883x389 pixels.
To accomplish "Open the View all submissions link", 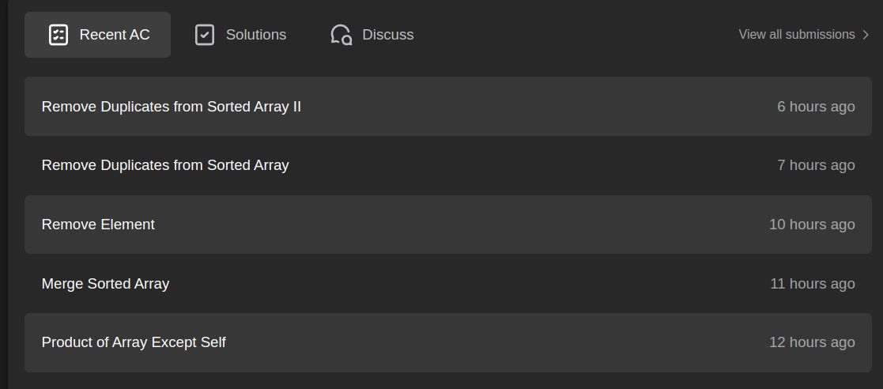I will point(804,34).
